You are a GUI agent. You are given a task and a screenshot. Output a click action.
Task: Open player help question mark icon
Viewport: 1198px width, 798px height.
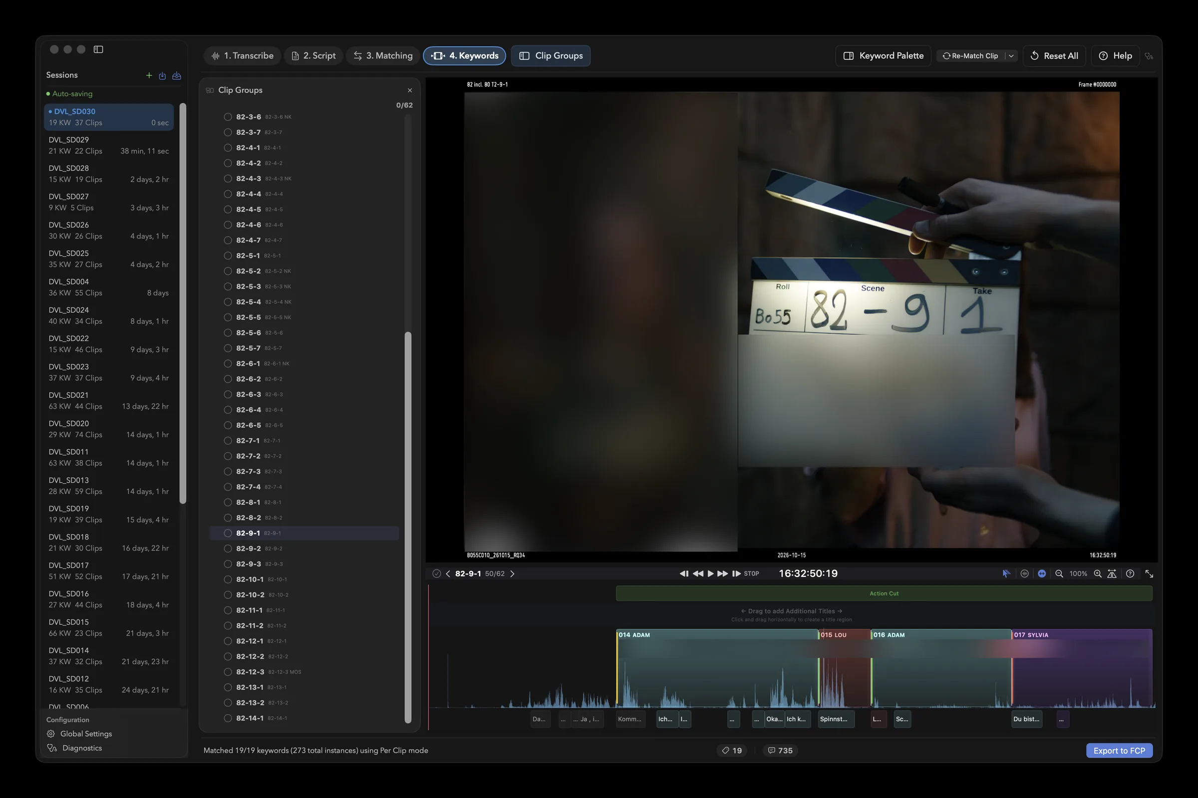click(1130, 573)
